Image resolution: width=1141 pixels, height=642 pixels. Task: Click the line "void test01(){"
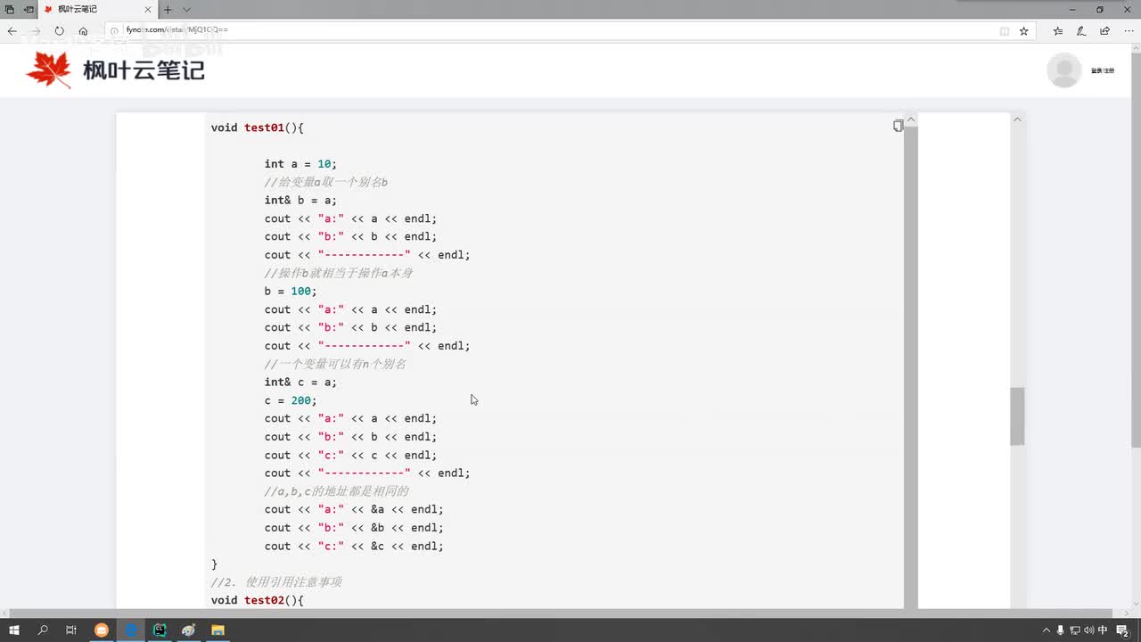[x=258, y=128]
